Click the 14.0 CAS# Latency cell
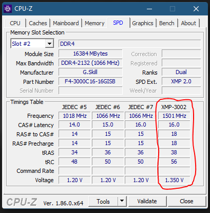This screenshot has width=210, height=213. click(74, 125)
